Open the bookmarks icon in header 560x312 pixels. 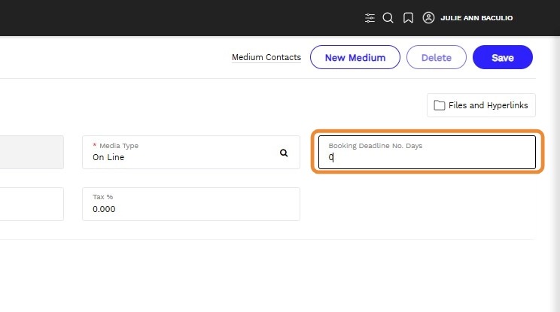(408, 18)
